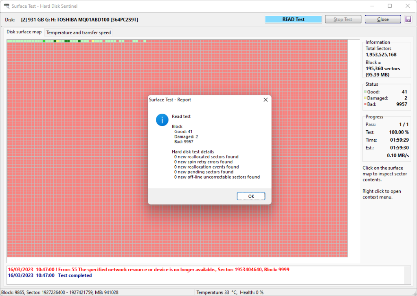Click the estimated time value 01:59:30
417x296 pixels.
399,148
